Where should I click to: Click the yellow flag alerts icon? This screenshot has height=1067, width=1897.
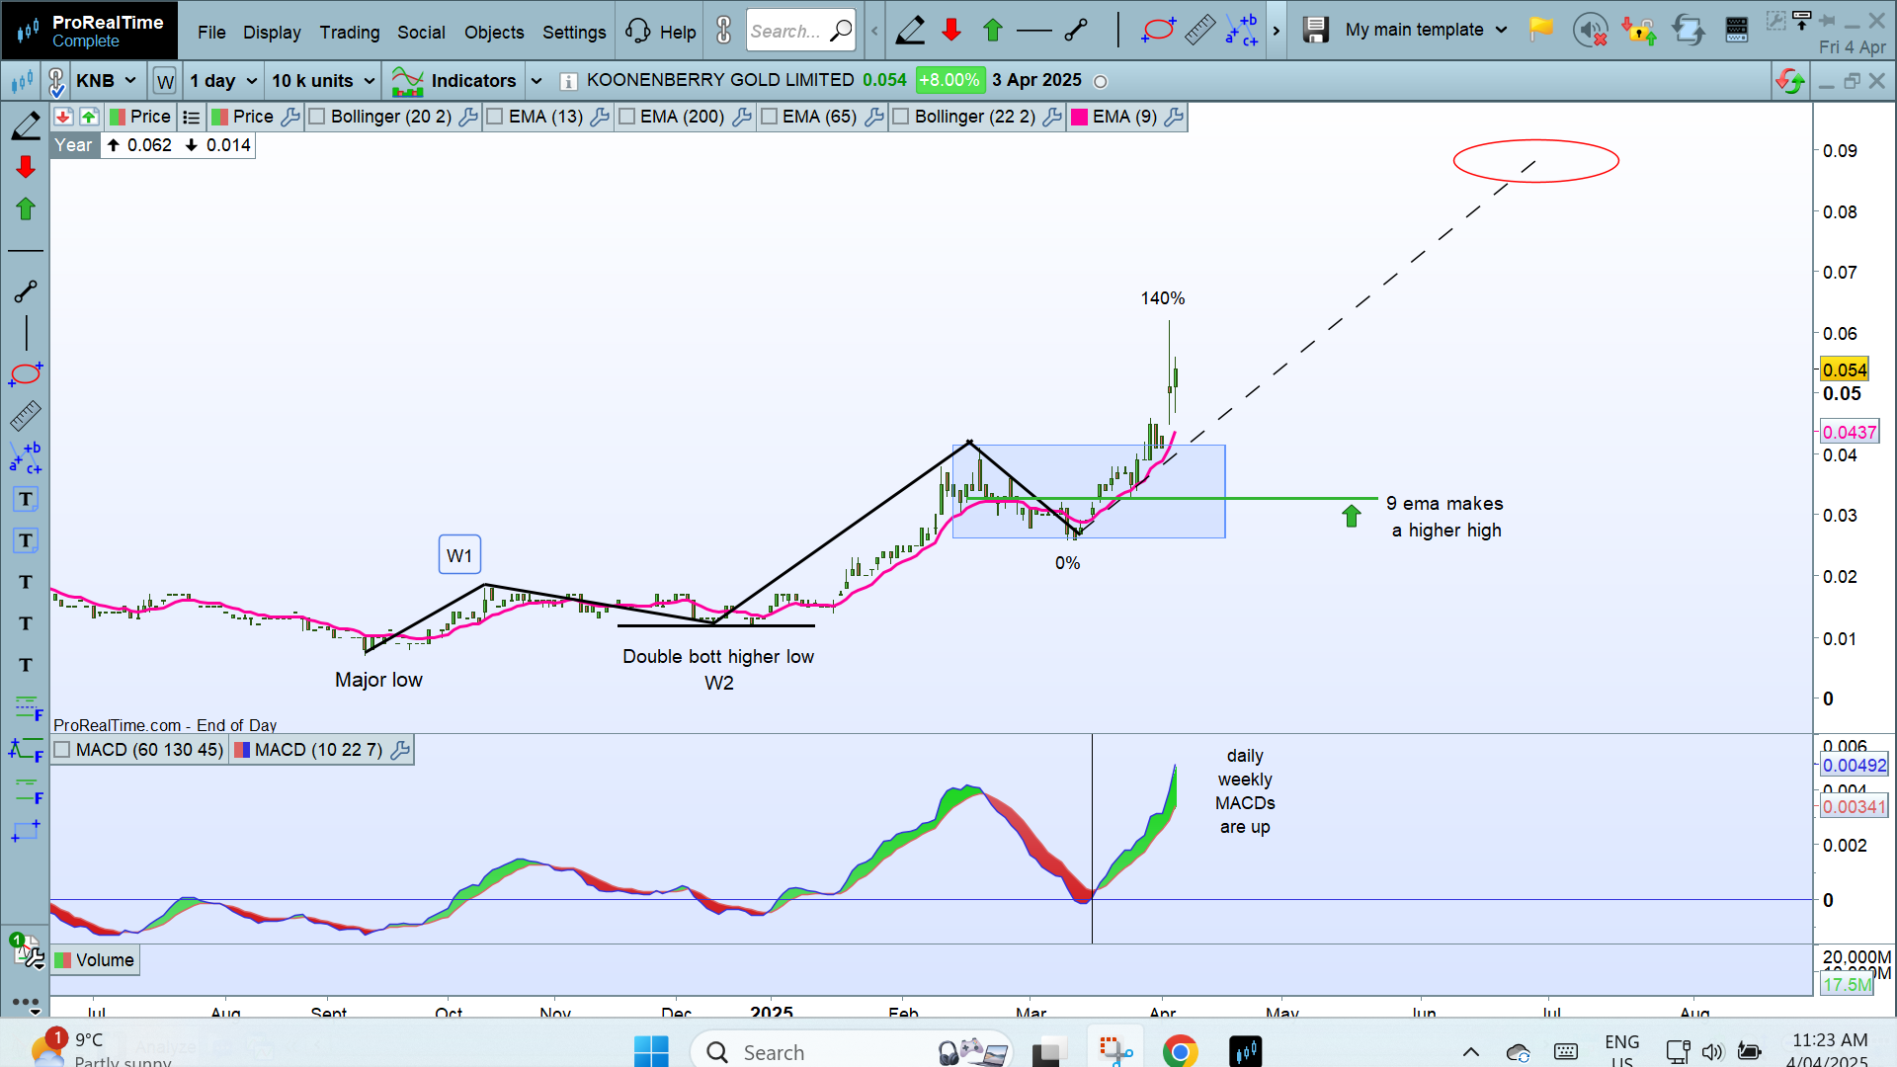point(1540,30)
